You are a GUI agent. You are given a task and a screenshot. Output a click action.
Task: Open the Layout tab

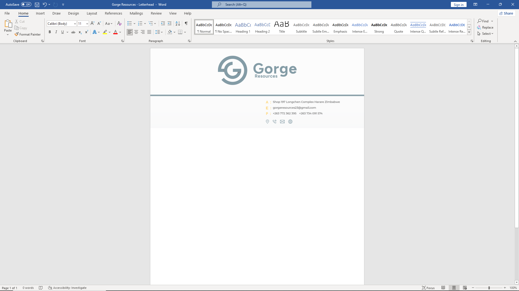click(92, 13)
